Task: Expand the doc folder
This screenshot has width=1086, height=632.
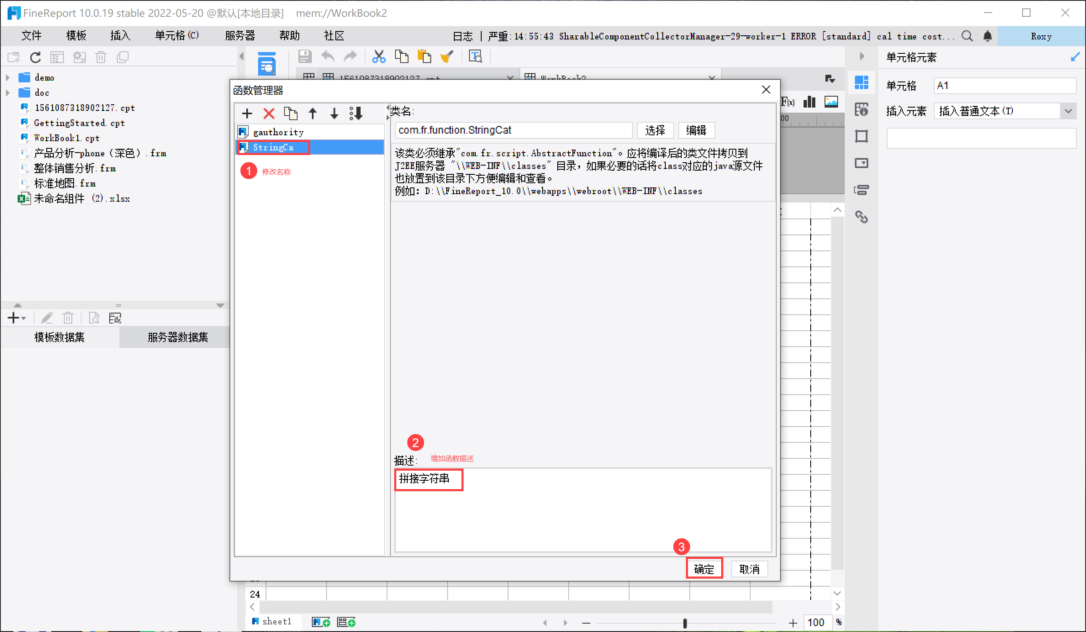Action: (x=8, y=93)
